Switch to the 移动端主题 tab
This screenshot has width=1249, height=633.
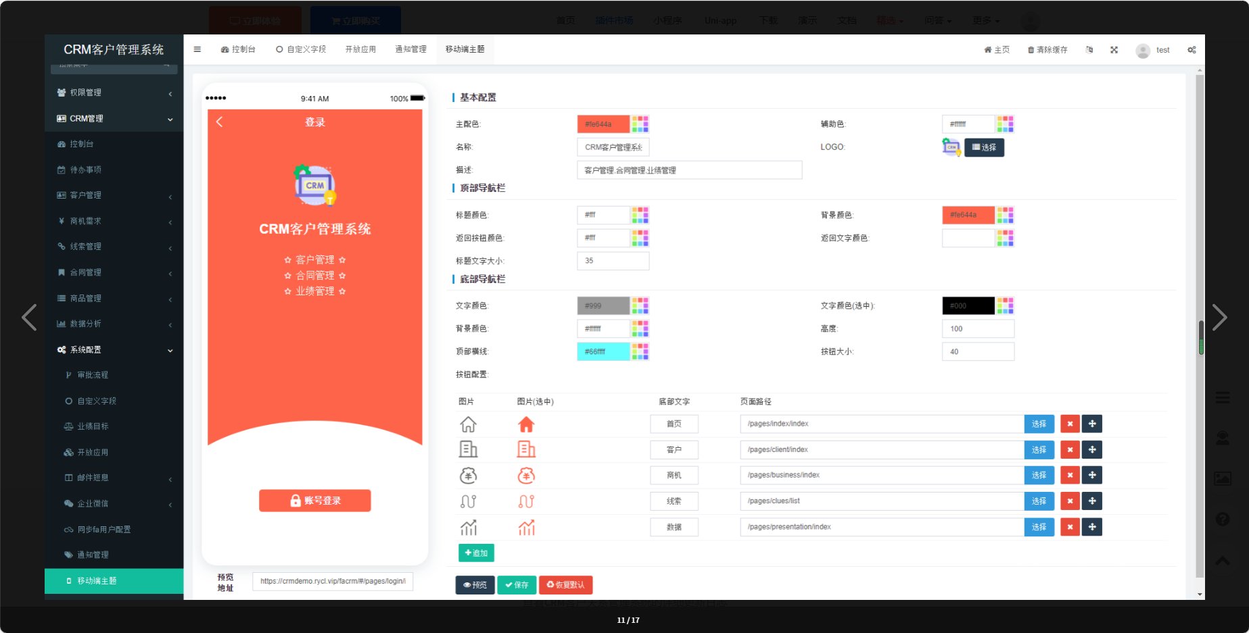coord(465,49)
